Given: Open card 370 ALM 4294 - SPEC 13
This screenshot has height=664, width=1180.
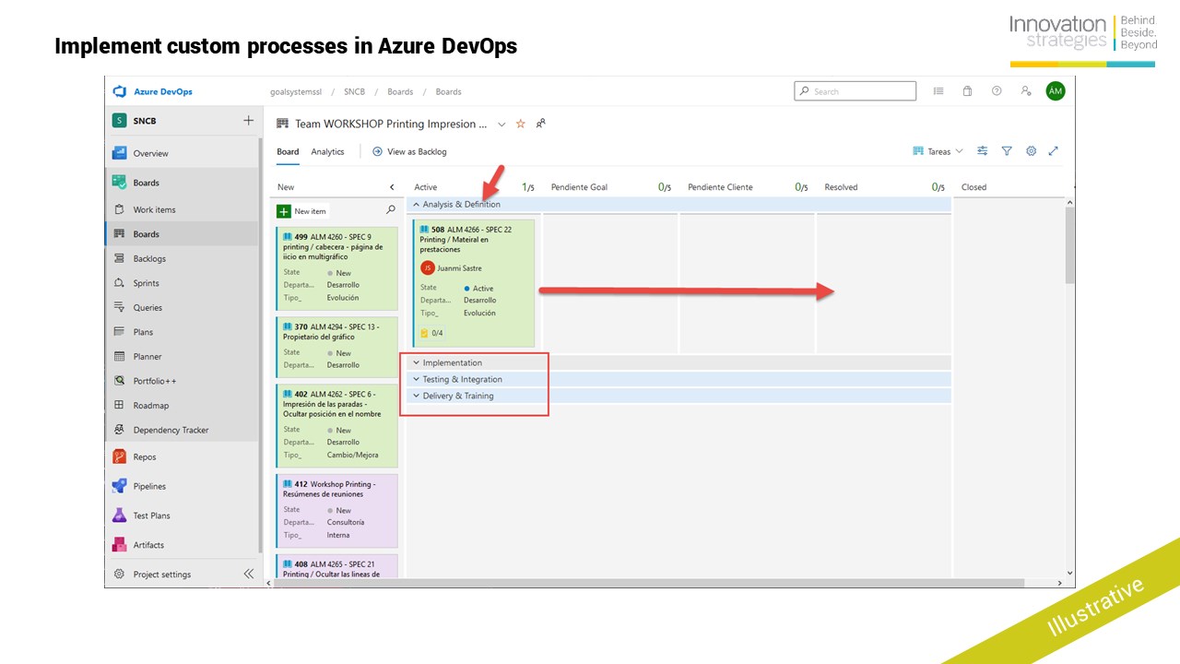Looking at the screenshot, I should [336, 347].
